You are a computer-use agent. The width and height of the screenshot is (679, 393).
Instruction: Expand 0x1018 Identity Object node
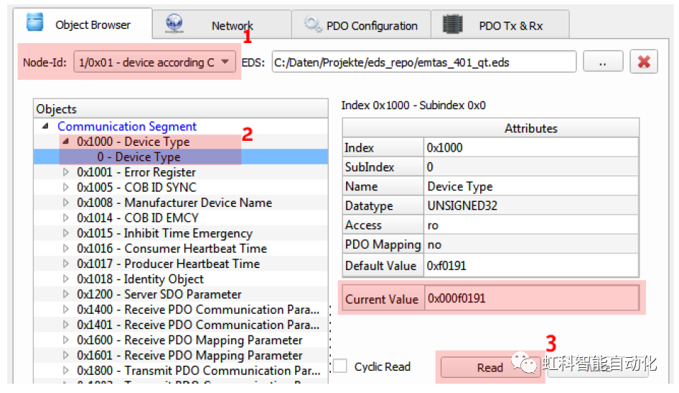pos(66,279)
